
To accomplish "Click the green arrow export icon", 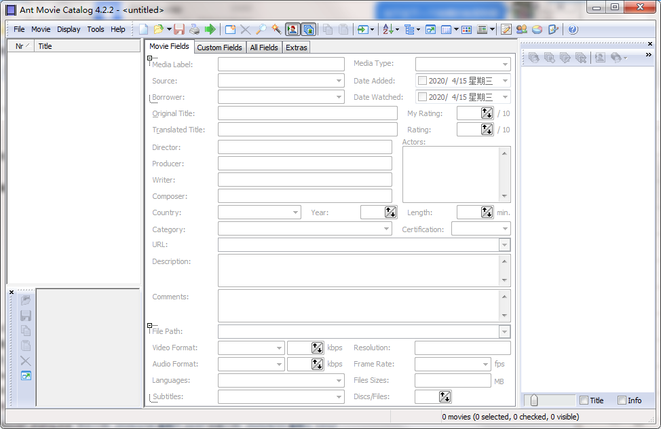I will pos(210,30).
